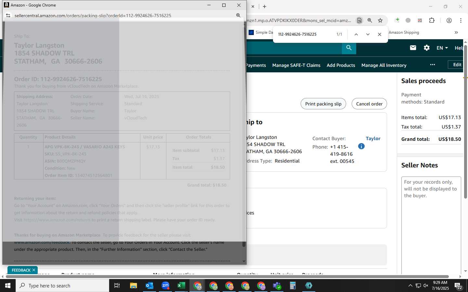468x292 pixels.
Task: Click the Windows taskbar search box
Action: [62, 286]
